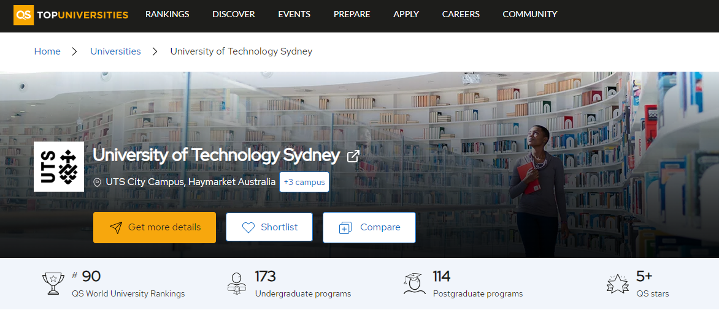Screen dimensions: 719x321
Task: Click the Compare button
Action: [369, 227]
